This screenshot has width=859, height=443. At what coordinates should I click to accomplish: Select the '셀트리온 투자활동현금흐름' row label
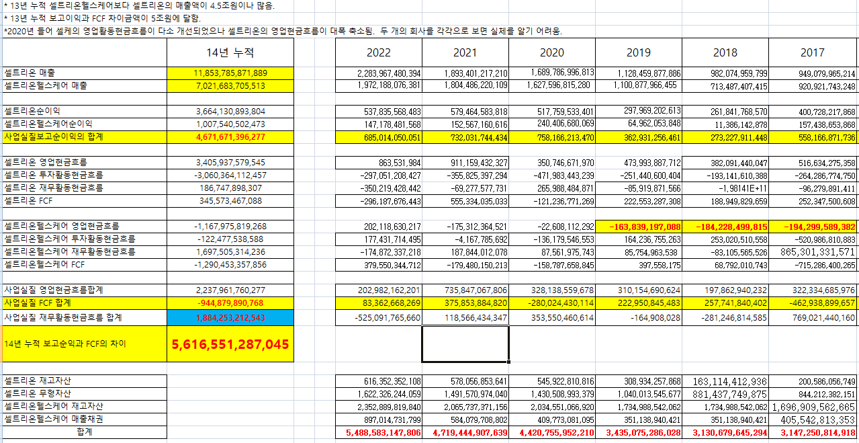click(85, 175)
